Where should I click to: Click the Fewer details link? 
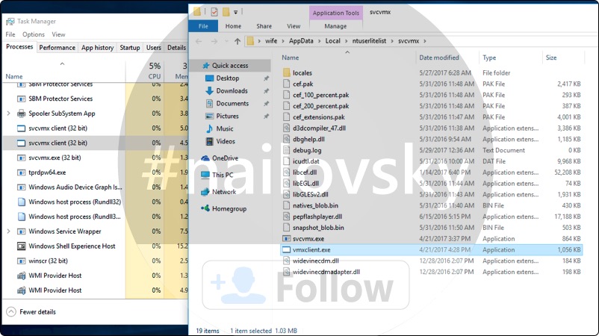pyautogui.click(x=37, y=312)
